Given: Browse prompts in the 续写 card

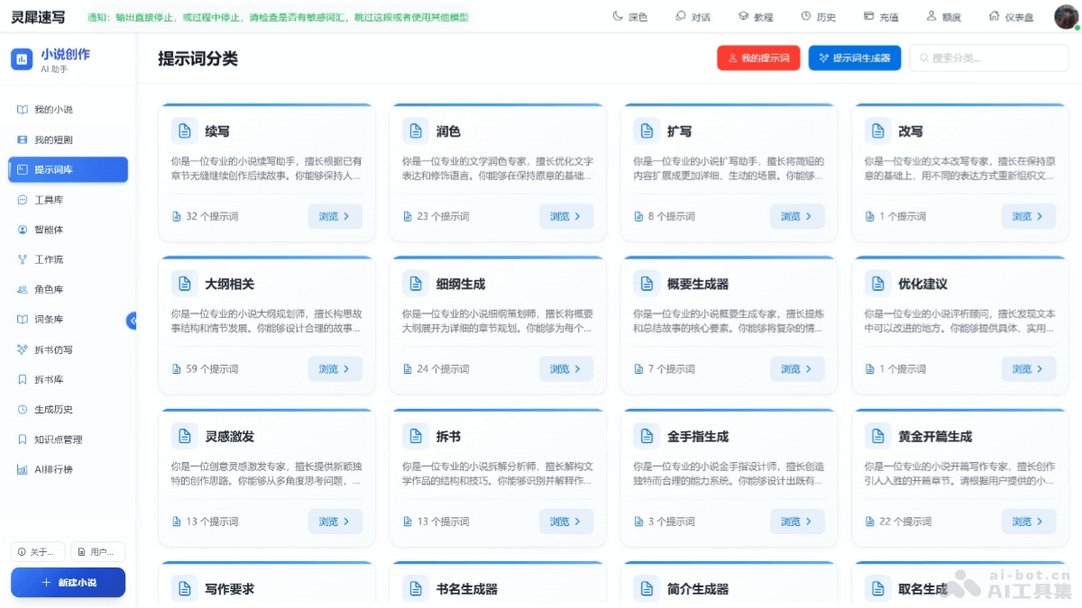Looking at the screenshot, I should pos(335,216).
